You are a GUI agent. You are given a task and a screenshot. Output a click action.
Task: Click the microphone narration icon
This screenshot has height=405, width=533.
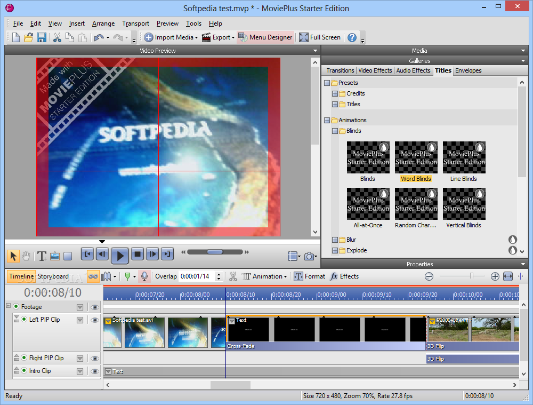click(144, 276)
